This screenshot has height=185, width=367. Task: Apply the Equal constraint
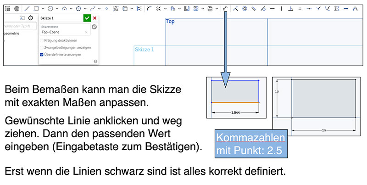pos(300,8)
